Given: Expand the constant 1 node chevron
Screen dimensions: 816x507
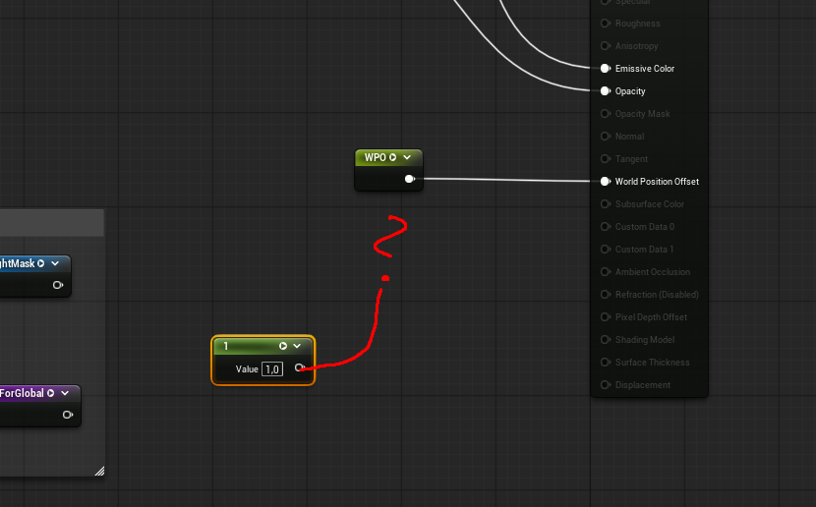Looking at the screenshot, I should (297, 346).
